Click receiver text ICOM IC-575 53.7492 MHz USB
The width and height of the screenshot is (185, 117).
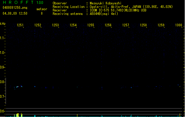[x=118, y=10]
